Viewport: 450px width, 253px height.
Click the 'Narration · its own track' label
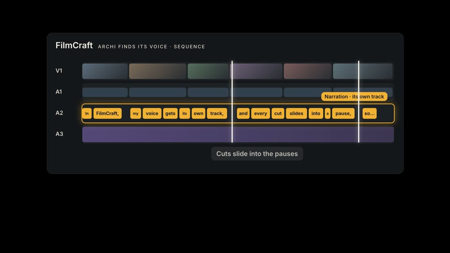(x=354, y=97)
